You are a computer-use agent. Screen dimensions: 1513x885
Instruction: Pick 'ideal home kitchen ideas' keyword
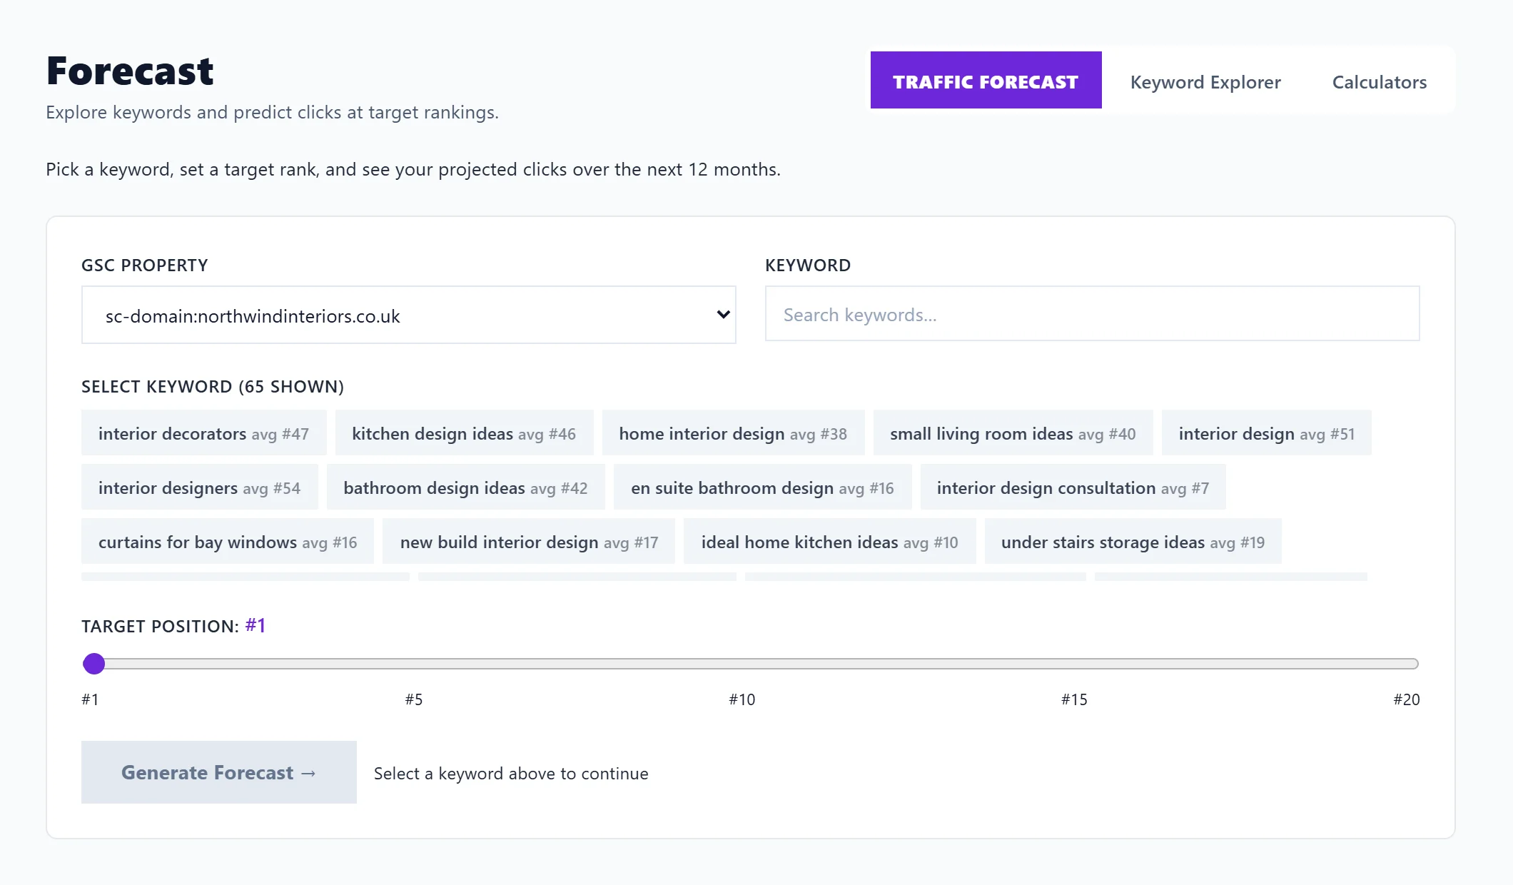tap(829, 542)
